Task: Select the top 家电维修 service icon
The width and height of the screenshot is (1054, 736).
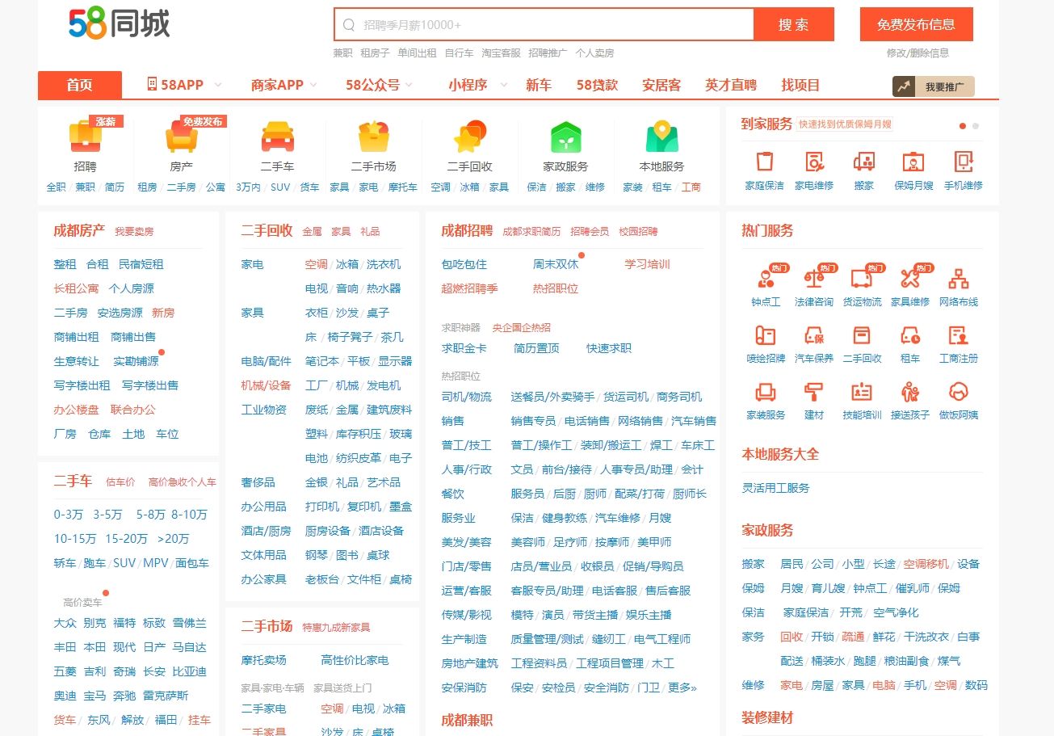Action: [x=814, y=162]
